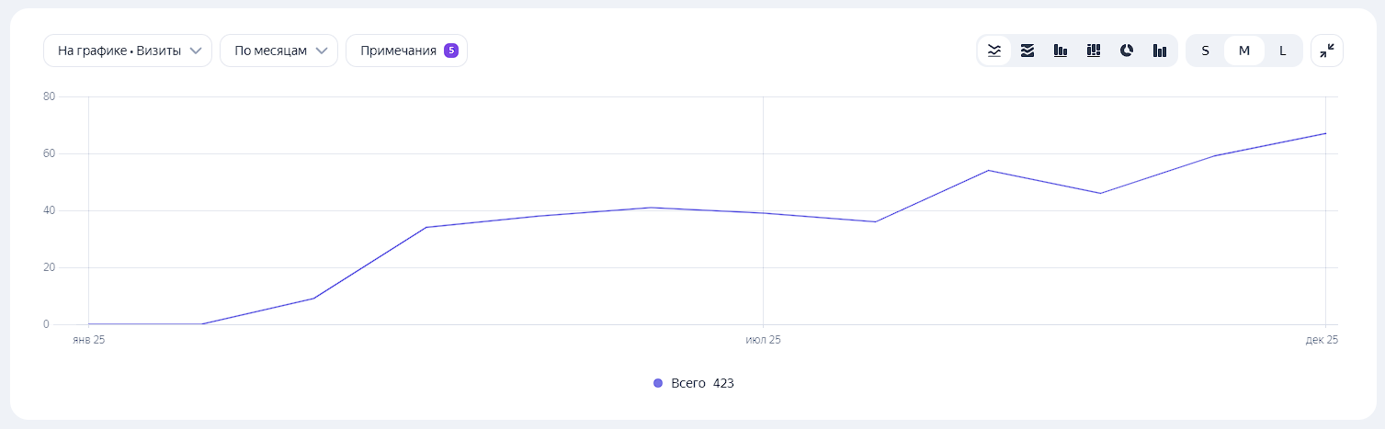
Task: Set chart size to M
Action: pyautogui.click(x=1244, y=51)
